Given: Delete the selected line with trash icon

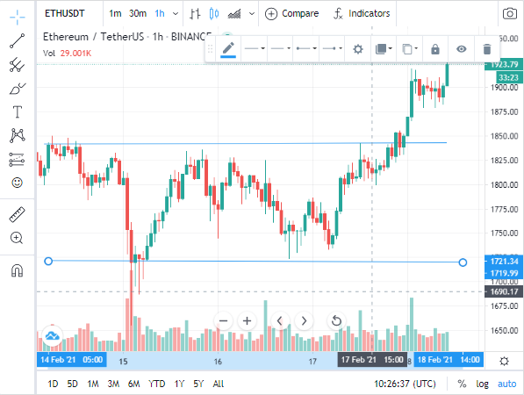Looking at the screenshot, I should coord(487,49).
